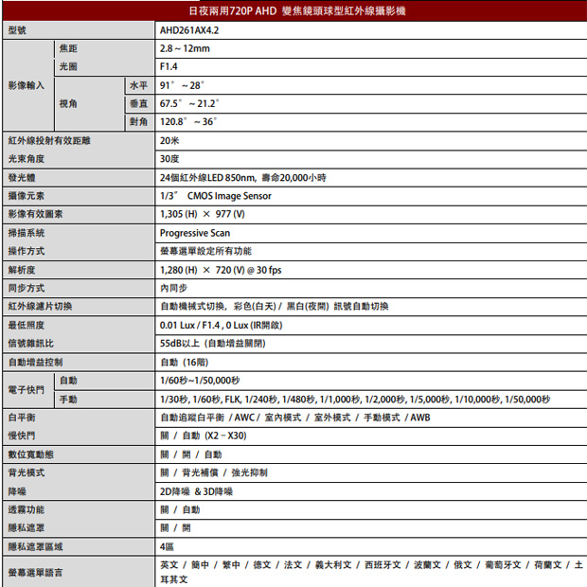Click the 影像輸入 row label
This screenshot has width=587, height=587.
tap(26, 85)
